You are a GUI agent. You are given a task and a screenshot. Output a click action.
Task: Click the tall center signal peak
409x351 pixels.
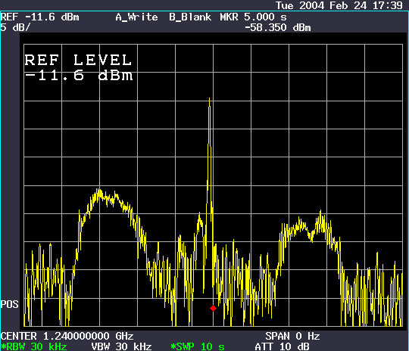(x=210, y=99)
